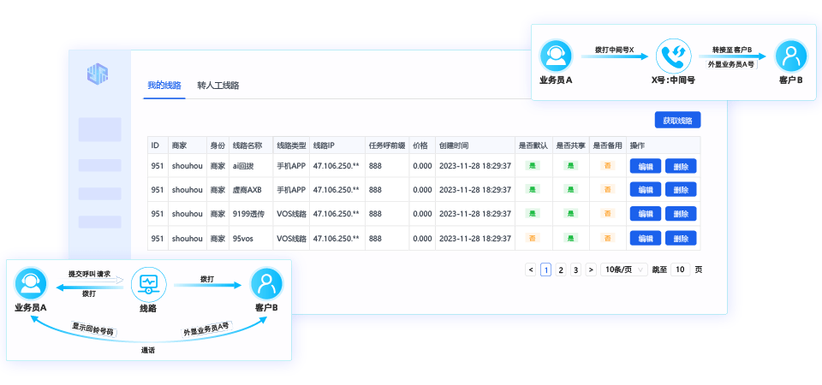Click the 获取线路 button
The width and height of the screenshot is (822, 385).
click(677, 120)
